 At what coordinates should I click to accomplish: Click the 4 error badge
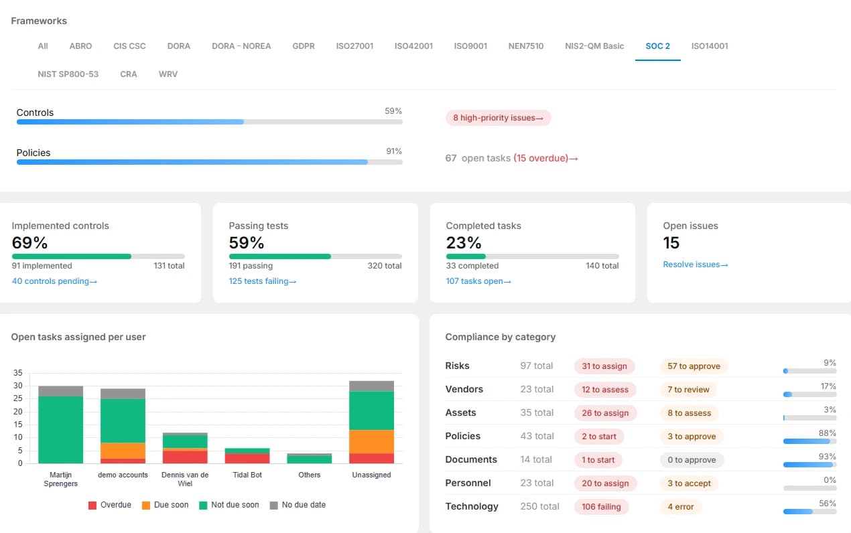681,507
